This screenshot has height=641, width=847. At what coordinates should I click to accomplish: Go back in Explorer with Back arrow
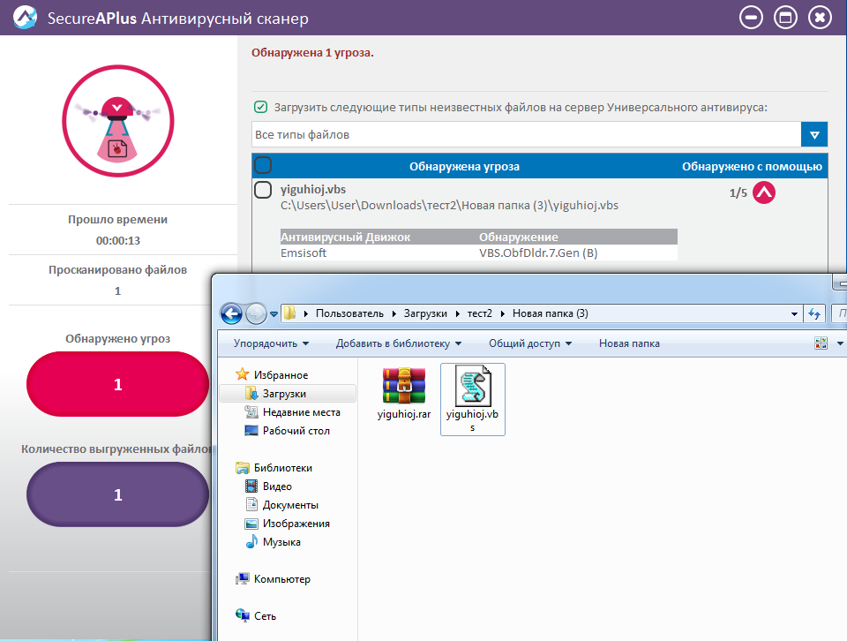[231, 313]
